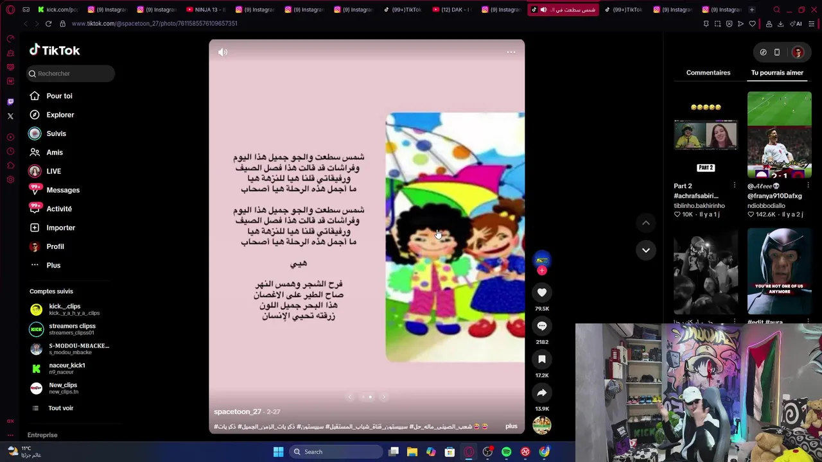Switch to the kick.com browser tab
This screenshot has height=462, width=822.
click(58, 10)
